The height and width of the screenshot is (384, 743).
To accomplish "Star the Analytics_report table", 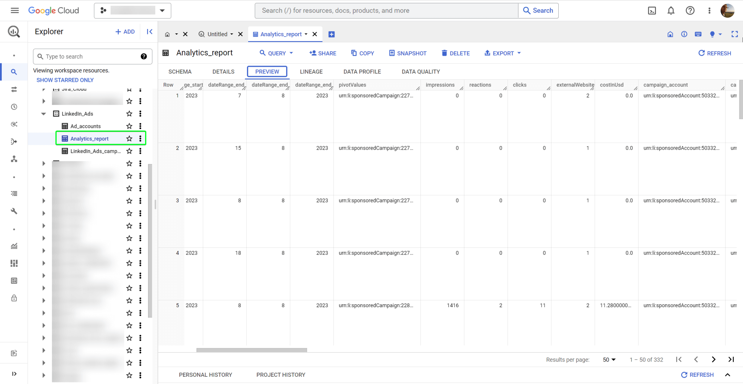I will click(129, 138).
